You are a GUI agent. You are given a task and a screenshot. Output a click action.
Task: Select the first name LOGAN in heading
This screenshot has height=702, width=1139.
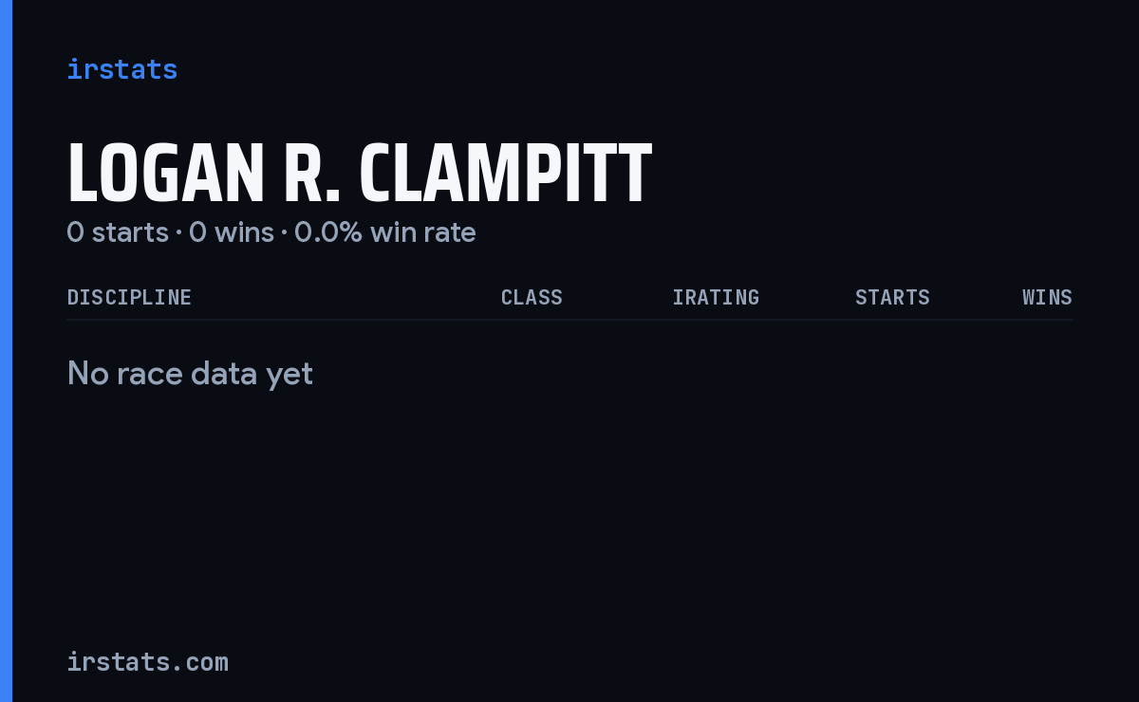[165, 175]
